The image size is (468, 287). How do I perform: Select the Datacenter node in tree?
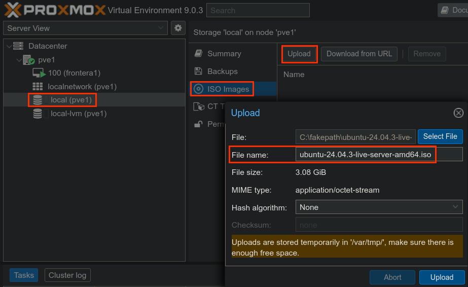pyautogui.click(x=48, y=46)
